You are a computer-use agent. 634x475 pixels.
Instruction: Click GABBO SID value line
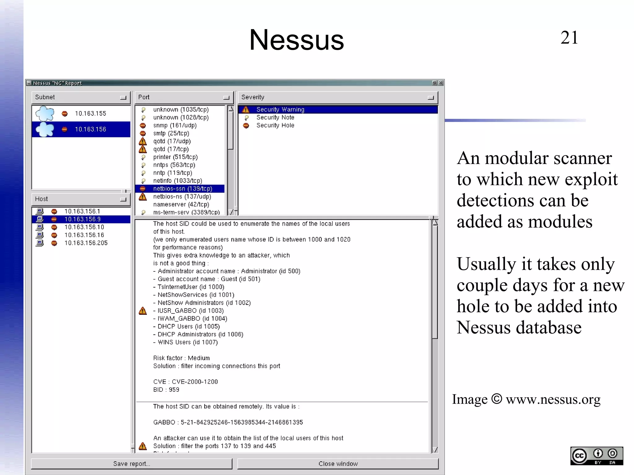(x=228, y=422)
